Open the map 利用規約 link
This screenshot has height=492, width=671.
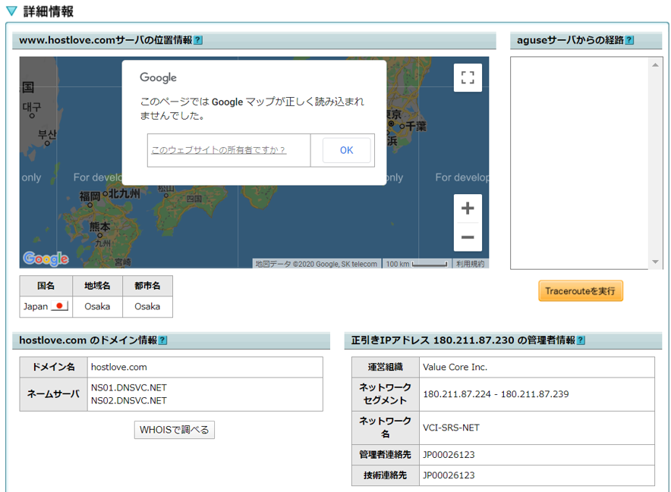pyautogui.click(x=470, y=264)
